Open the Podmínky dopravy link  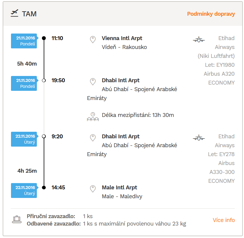(x=211, y=14)
